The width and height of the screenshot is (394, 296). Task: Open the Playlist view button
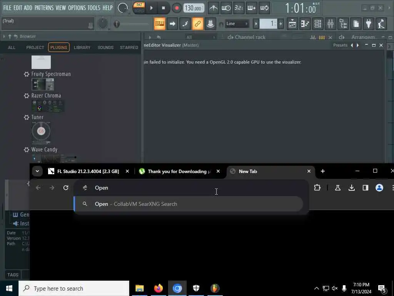coord(292,24)
